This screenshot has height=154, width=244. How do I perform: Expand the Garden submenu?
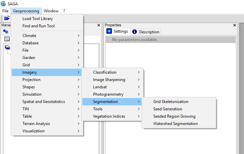tap(47, 58)
